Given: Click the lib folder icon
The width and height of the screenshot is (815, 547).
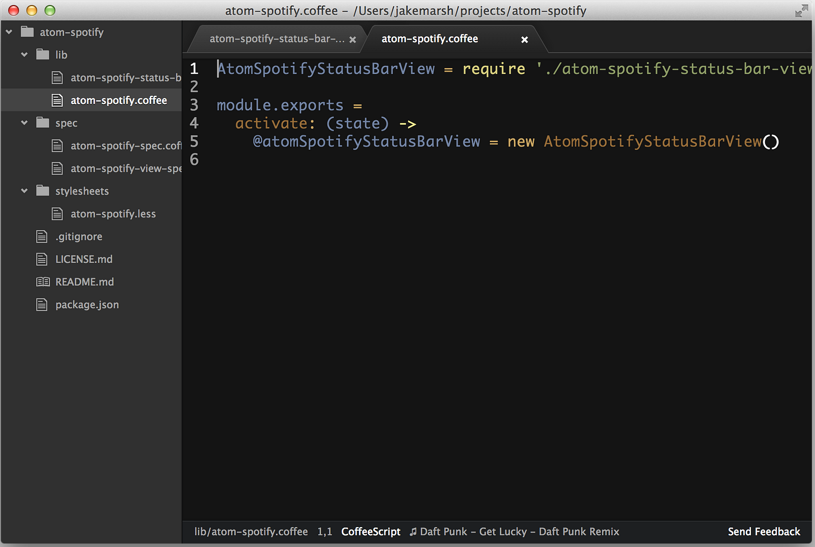Looking at the screenshot, I should 43,54.
